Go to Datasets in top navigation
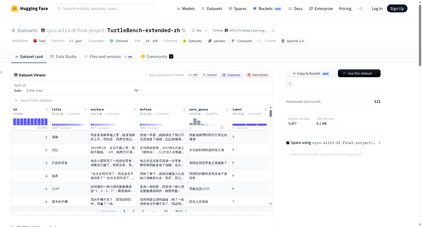422x227 pixels. coord(212,8)
